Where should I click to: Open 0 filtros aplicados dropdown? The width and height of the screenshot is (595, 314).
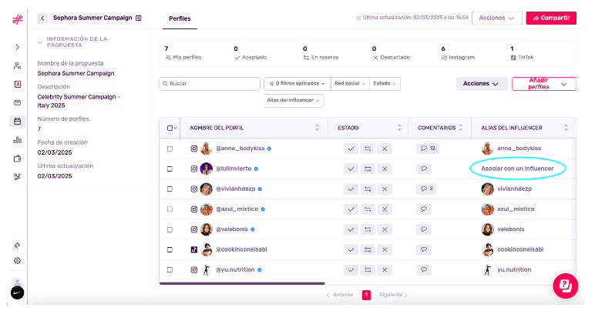point(297,83)
